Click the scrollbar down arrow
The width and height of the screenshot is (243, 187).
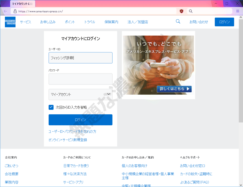pos(241,185)
